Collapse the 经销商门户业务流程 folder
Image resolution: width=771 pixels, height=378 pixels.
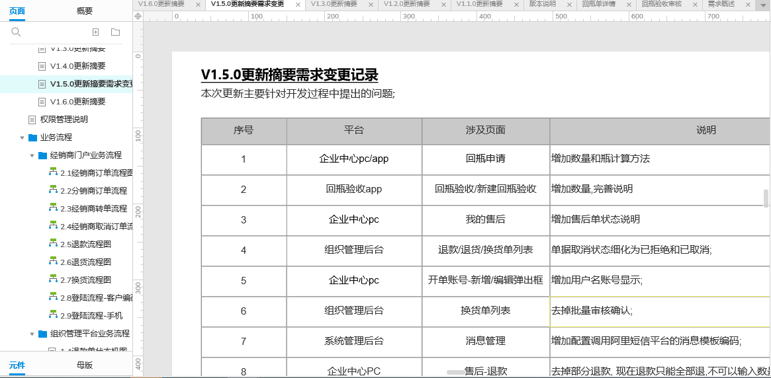click(32, 155)
